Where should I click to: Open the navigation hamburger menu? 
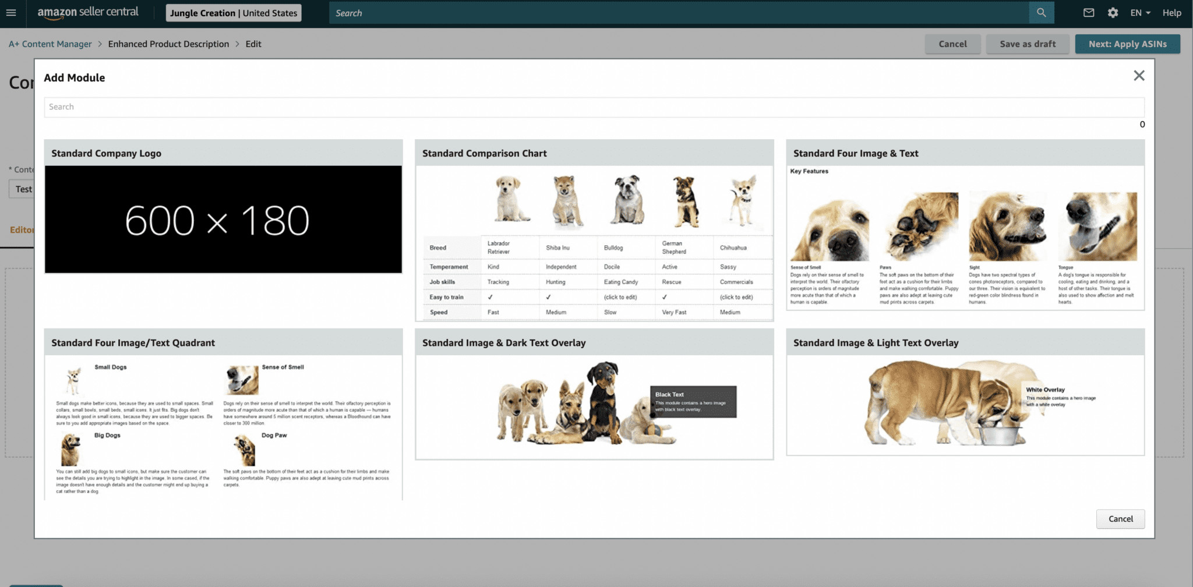(12, 12)
